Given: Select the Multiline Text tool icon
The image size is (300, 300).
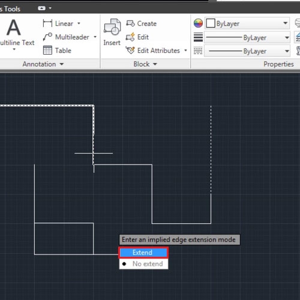Looking at the screenshot, I should (14, 28).
